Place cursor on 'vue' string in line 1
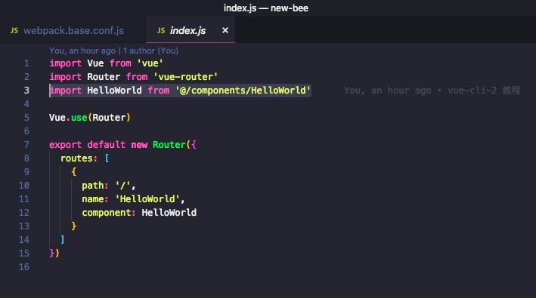The width and height of the screenshot is (536, 298). point(150,63)
